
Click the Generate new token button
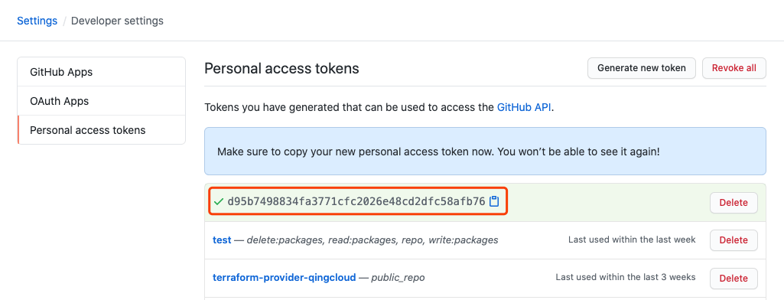click(642, 68)
